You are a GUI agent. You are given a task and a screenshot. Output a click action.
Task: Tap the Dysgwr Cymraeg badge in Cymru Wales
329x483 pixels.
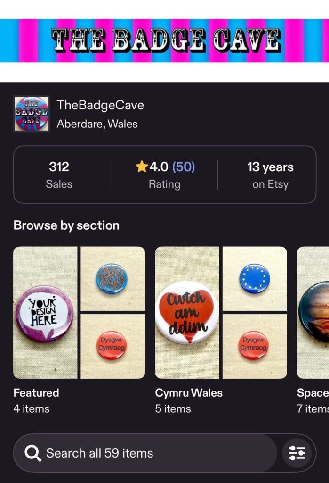(254, 346)
